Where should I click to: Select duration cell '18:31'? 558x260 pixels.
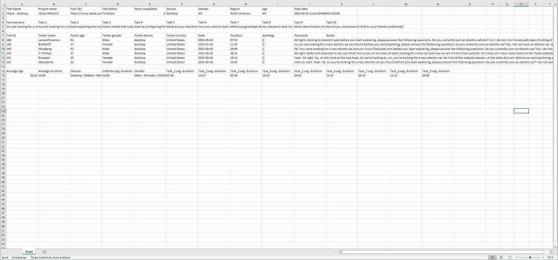[245, 53]
